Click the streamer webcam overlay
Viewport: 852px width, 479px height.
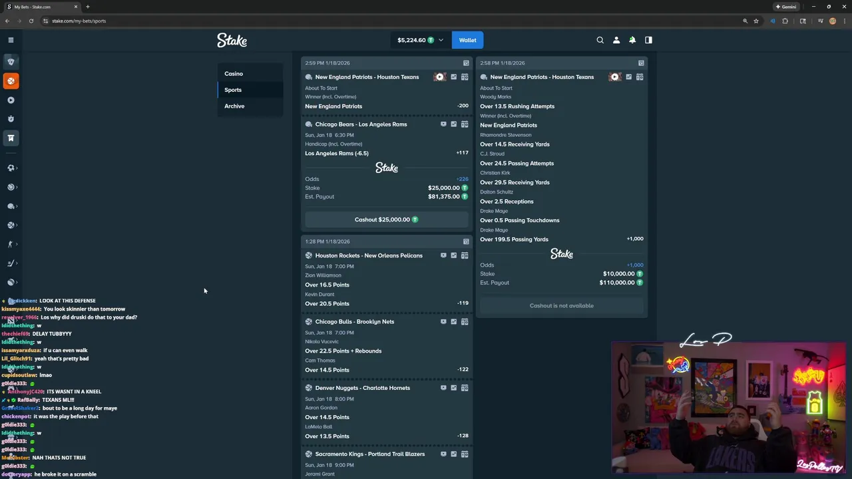(x=728, y=408)
